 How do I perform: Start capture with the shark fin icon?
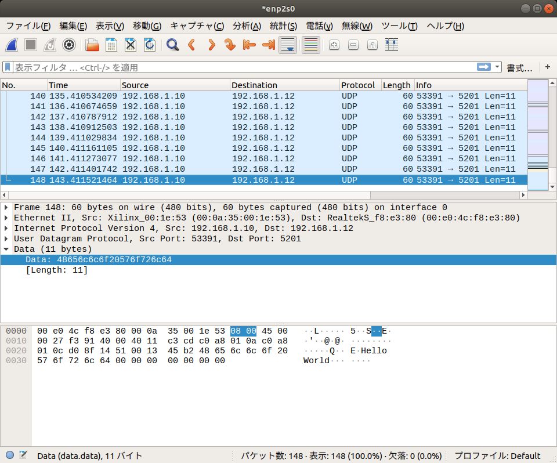coord(12,45)
